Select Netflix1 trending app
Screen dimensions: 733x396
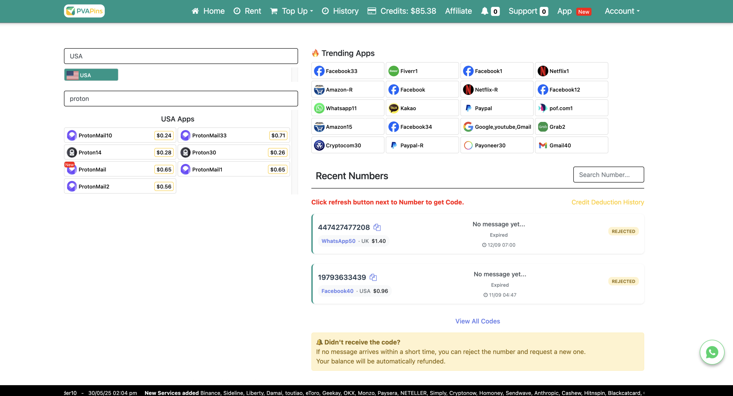tap(571, 71)
